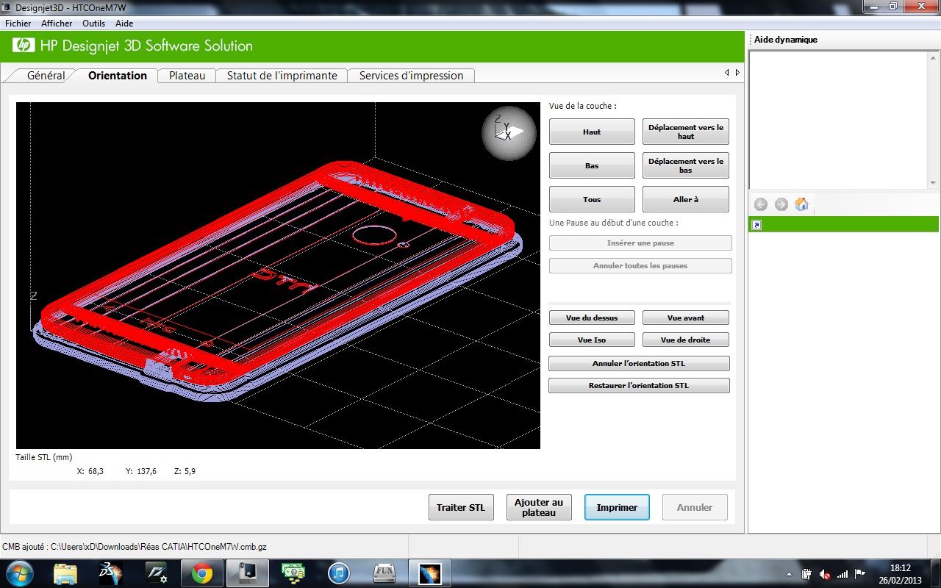Open iTunes from the taskbar
Image resolution: width=941 pixels, height=588 pixels.
(x=339, y=573)
